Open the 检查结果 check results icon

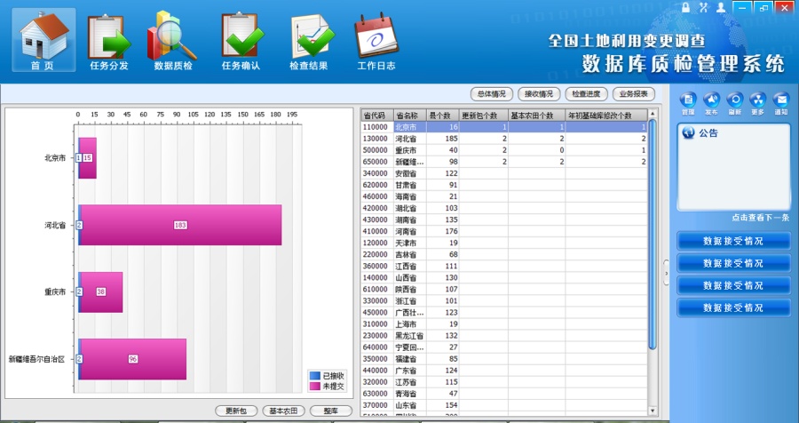point(309,41)
